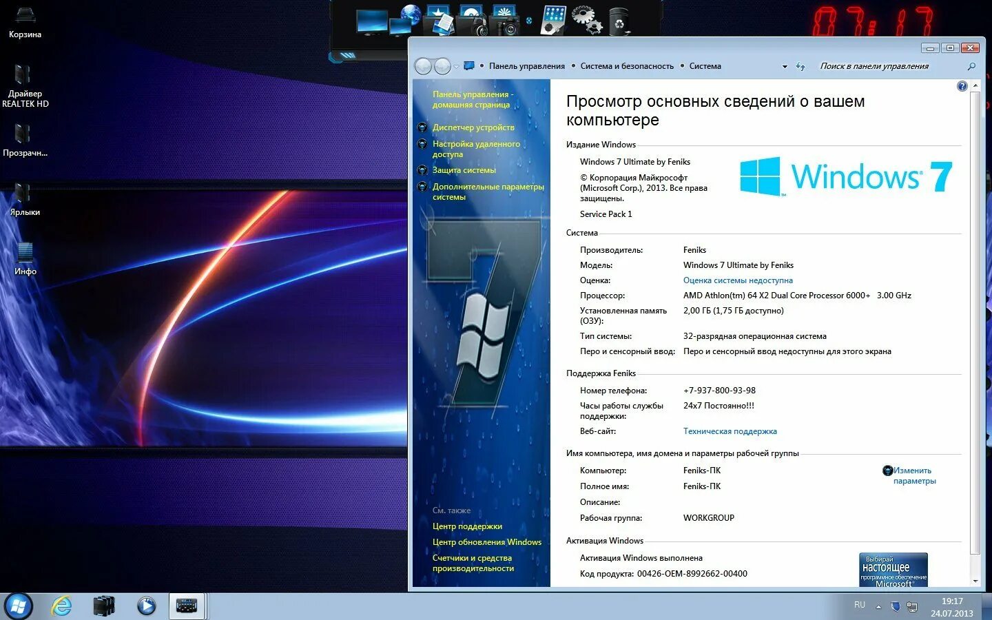Open the Корзина desktop icon
Image resolution: width=992 pixels, height=620 pixels.
pos(25,22)
